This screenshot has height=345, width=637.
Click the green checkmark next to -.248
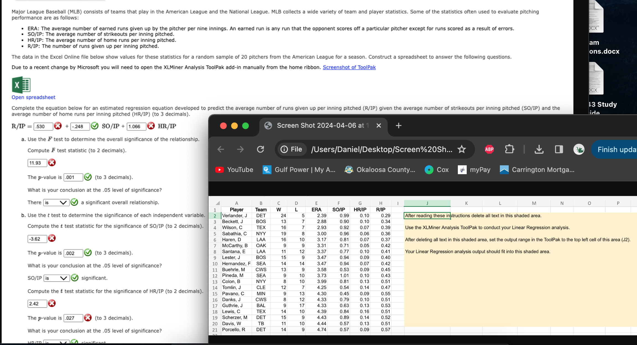click(95, 126)
